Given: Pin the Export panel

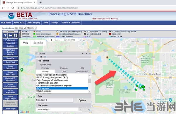Looking at the screenshot, I should pos(86,53).
